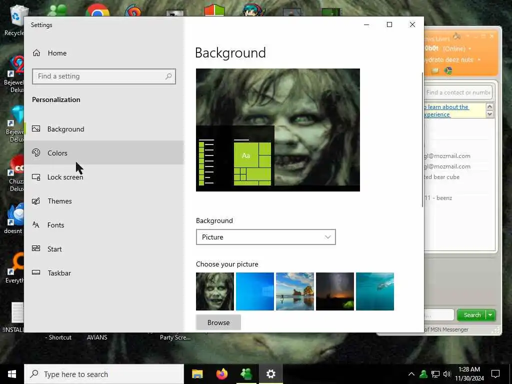Click the Colors palette icon in sidebar

point(36,153)
